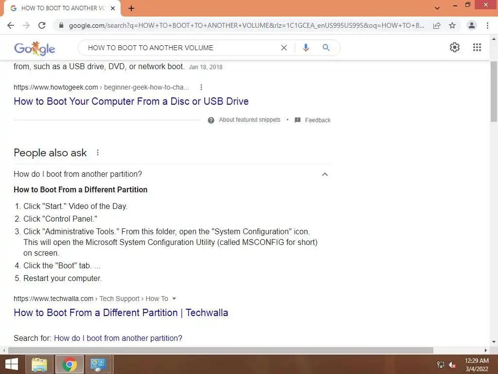Open File Explorer from the taskbar
Viewport: 498px width, 374px height.
pos(39,364)
